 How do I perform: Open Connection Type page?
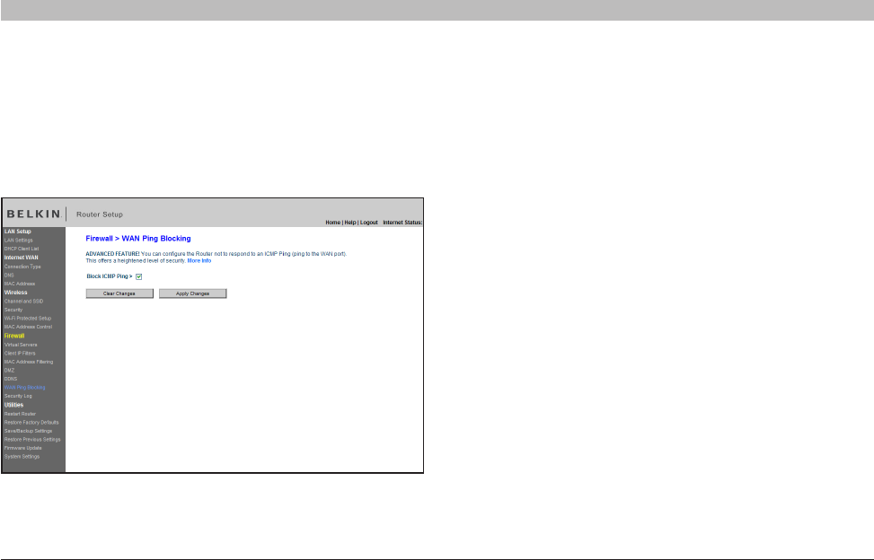[22, 267]
